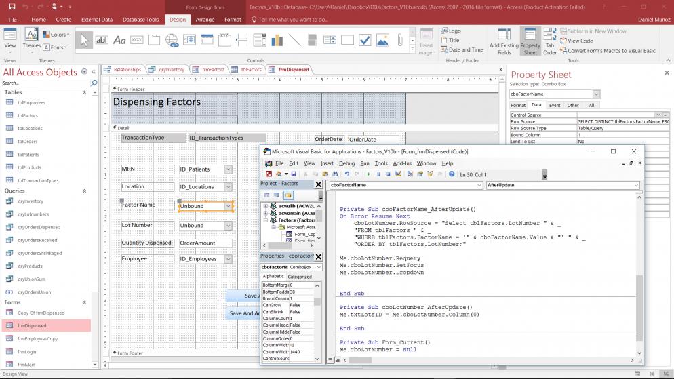The image size is (674, 379).
Task: Open VBA Help question mark icon
Action: tap(452, 174)
